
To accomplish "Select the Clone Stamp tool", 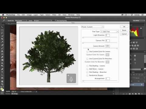I will tap(2, 51).
